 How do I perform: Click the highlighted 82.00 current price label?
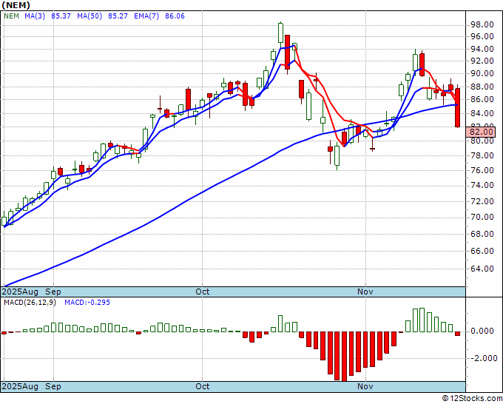pos(481,132)
